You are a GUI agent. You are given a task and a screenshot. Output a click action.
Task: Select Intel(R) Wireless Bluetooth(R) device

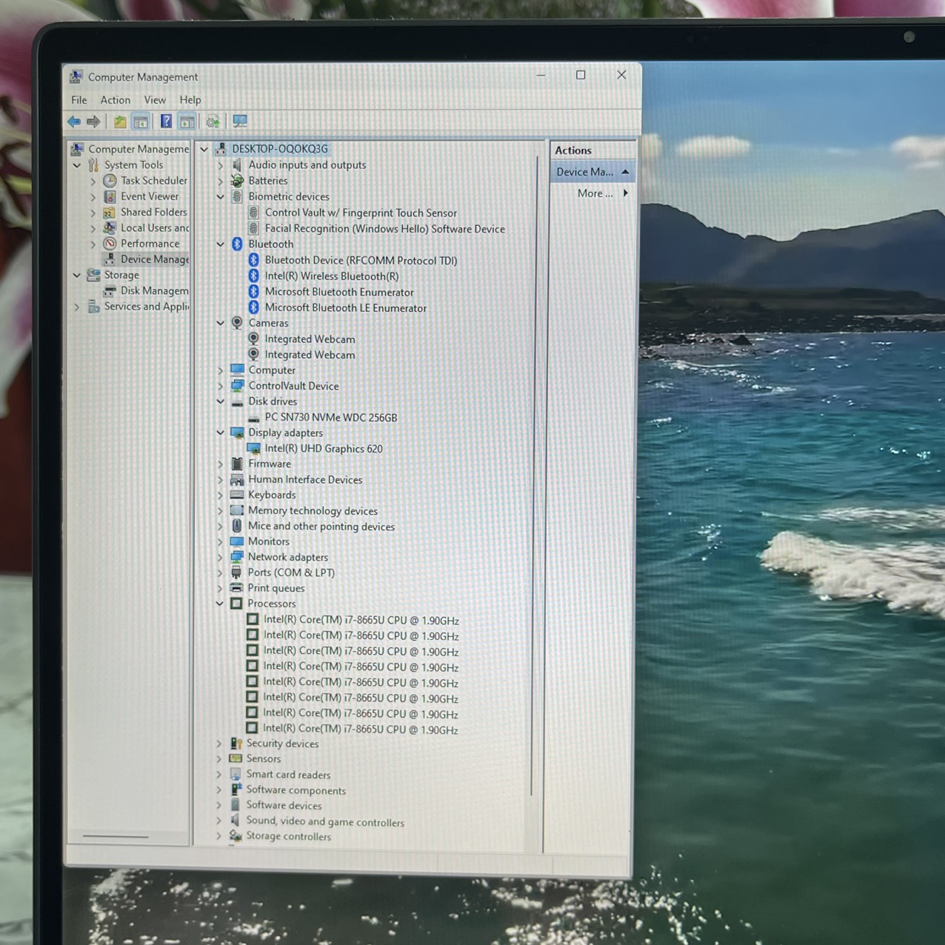332,276
